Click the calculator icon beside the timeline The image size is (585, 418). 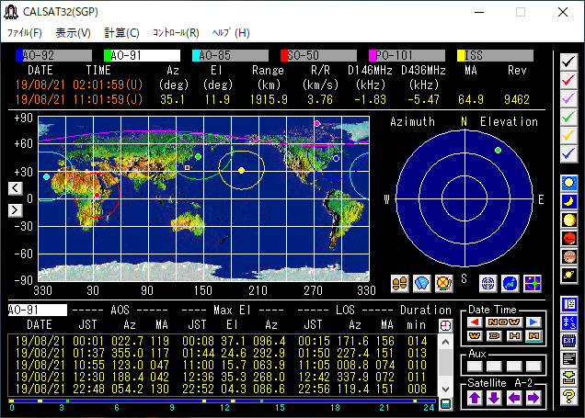click(445, 404)
